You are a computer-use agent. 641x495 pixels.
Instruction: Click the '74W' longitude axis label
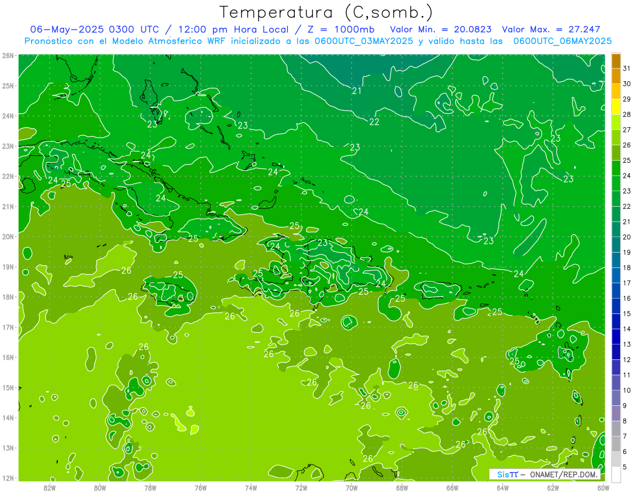[251, 487]
